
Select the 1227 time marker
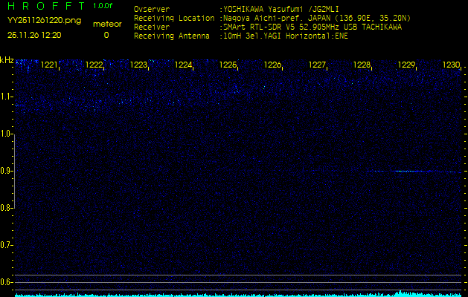tap(317, 65)
